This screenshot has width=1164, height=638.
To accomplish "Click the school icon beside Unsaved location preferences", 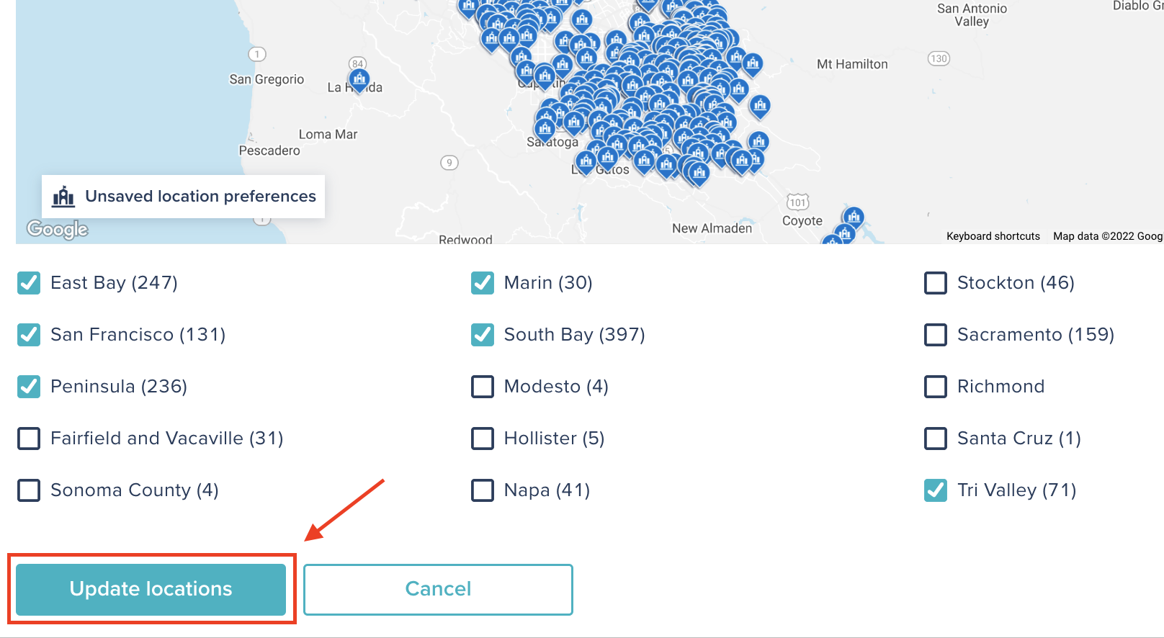I will (64, 196).
